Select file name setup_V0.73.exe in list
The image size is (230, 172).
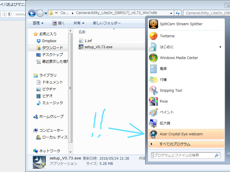click(98, 47)
